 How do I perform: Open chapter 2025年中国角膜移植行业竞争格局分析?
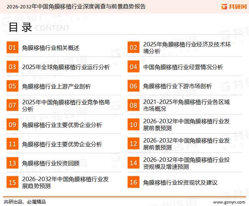66,106
